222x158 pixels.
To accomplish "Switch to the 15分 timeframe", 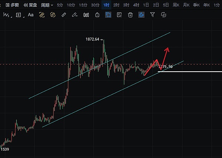I will (84, 5).
